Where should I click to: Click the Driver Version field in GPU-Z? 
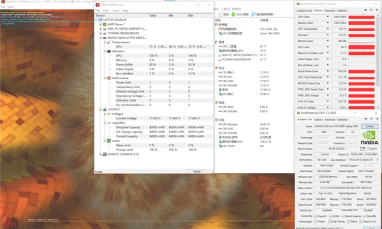pyautogui.click(x=346, y=188)
